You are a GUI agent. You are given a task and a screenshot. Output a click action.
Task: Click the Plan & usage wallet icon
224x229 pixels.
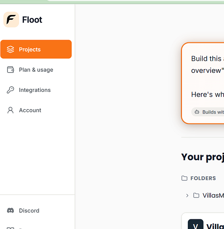(10, 69)
